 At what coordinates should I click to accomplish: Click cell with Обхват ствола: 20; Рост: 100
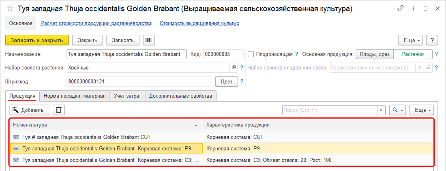[318, 160]
